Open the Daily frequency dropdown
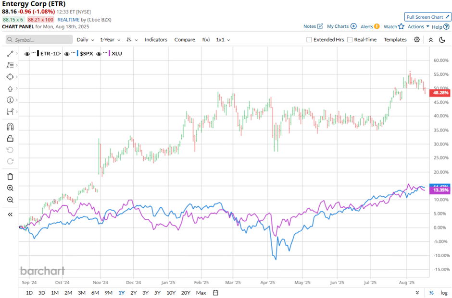The height and width of the screenshot is (298, 452). point(85,40)
